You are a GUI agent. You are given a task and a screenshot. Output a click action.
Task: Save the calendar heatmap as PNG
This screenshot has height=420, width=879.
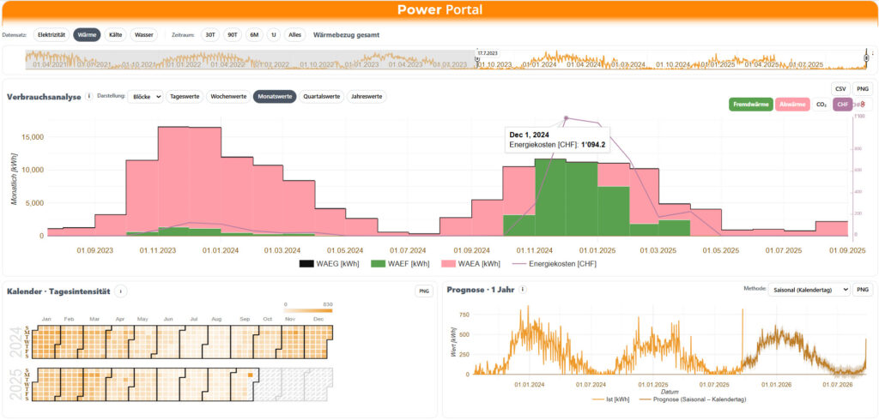click(424, 291)
